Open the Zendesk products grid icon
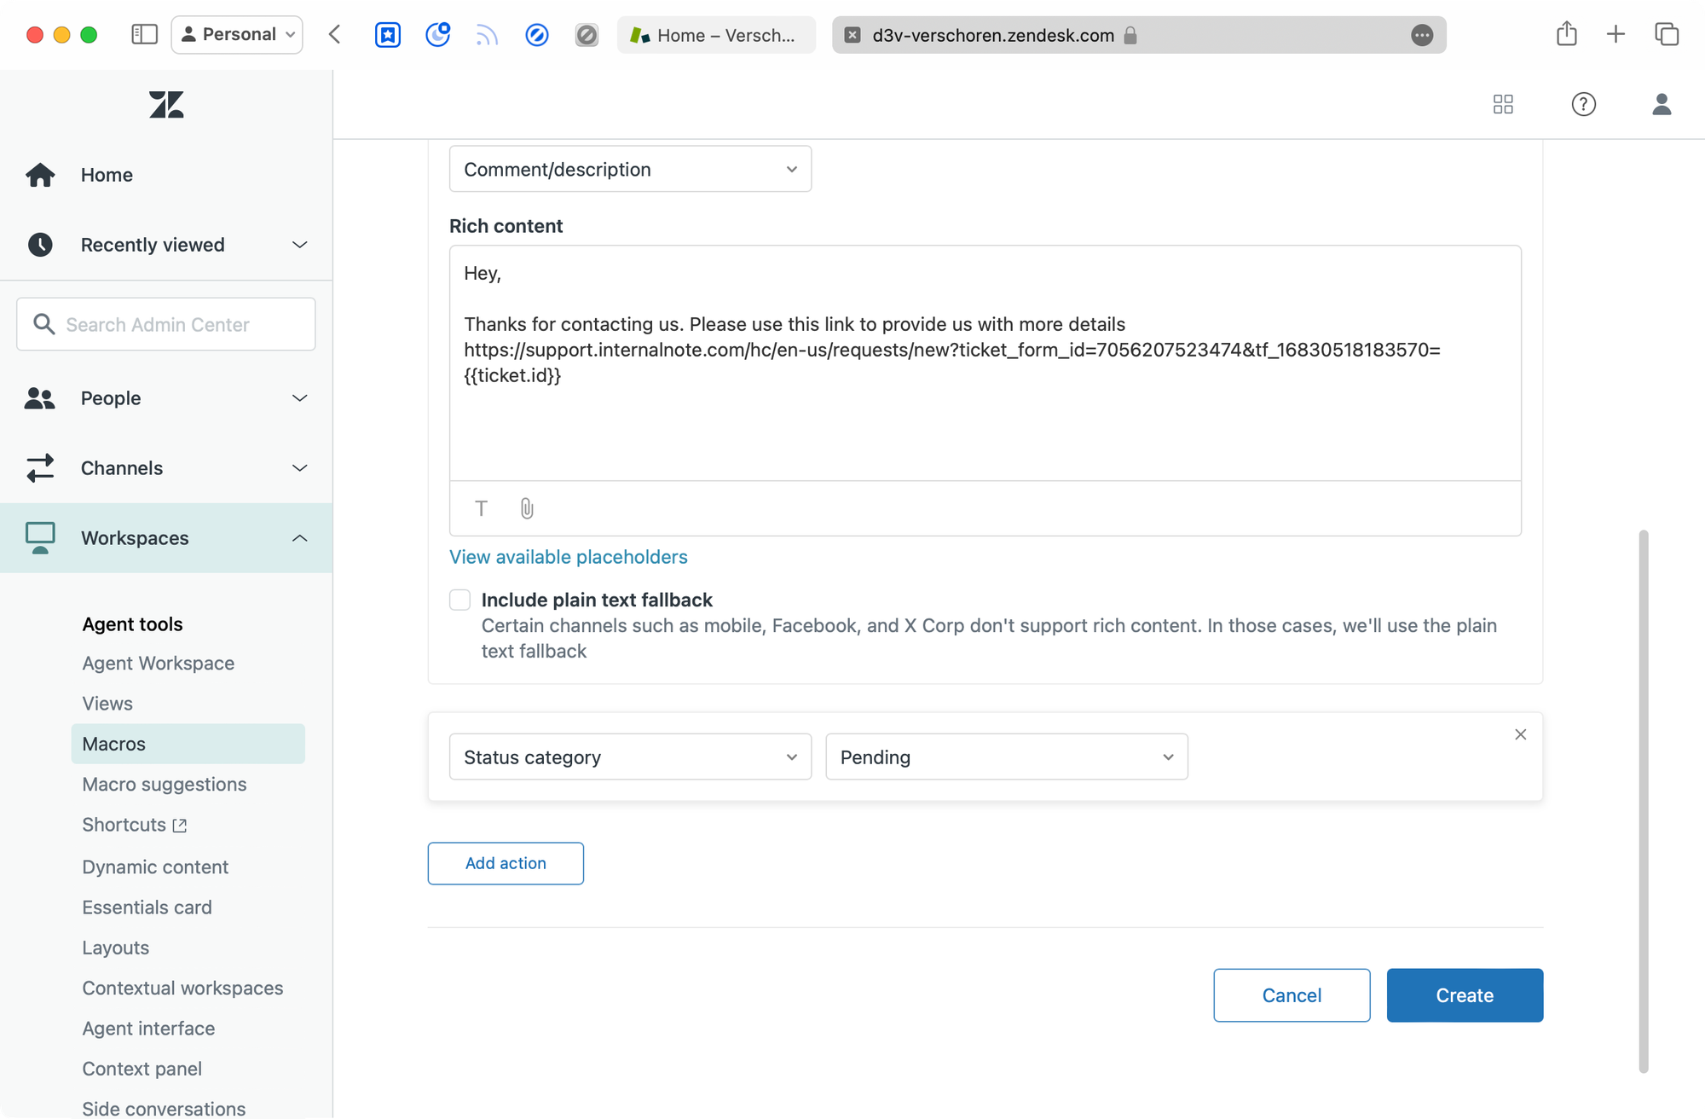 pos(1503,104)
